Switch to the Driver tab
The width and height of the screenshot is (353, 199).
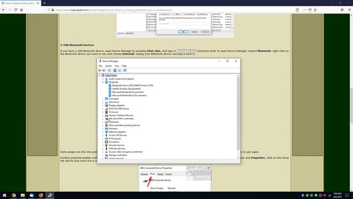coord(152,174)
